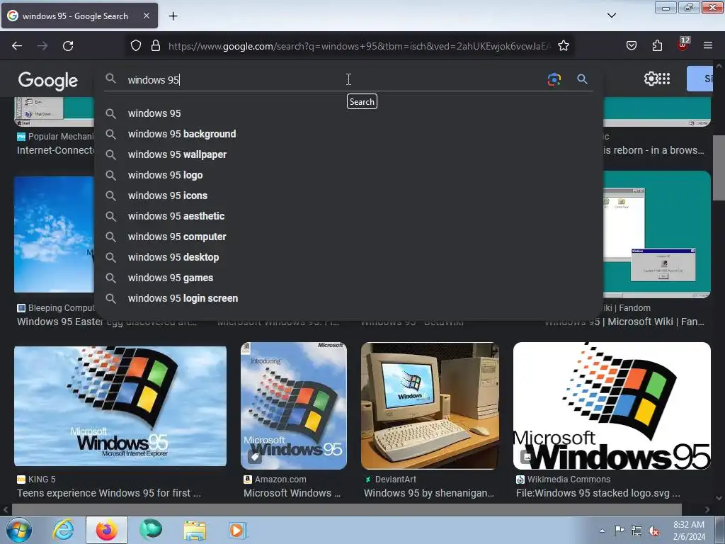Open the Firefox hamburger menu
The image size is (725, 544).
(x=708, y=45)
